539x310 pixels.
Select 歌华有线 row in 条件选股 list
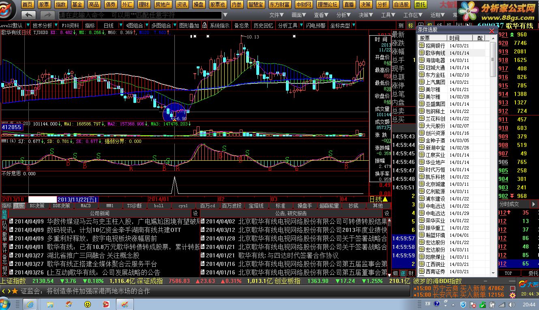(x=451, y=53)
